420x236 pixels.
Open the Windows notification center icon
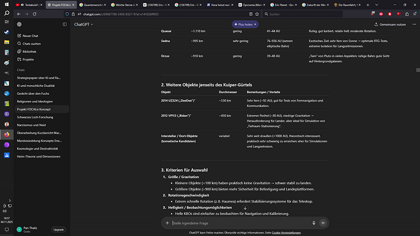point(7,229)
